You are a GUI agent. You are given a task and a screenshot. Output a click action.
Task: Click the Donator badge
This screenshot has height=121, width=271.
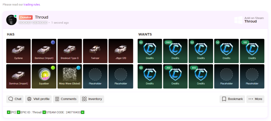pos(26,17)
